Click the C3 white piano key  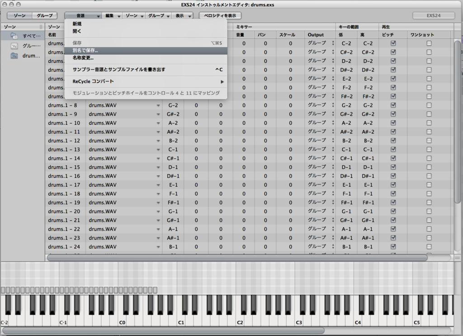(299, 320)
